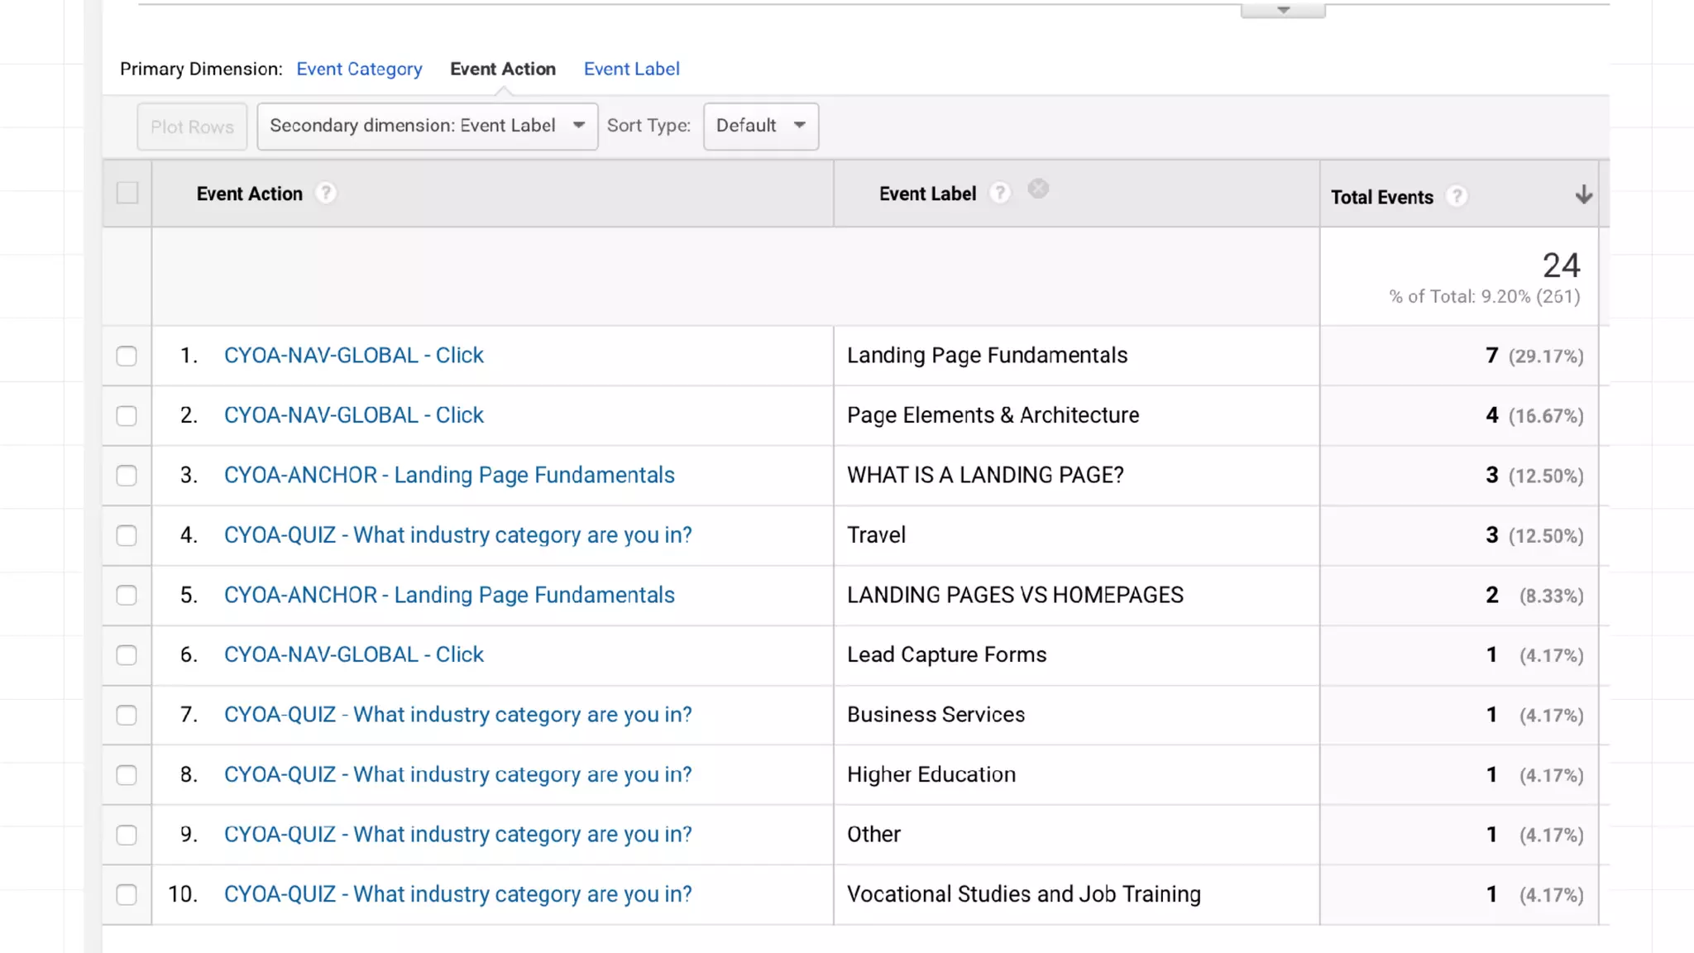Viewport: 1694px width, 953px height.
Task: Open the Sort Type Default dropdown
Action: click(x=760, y=126)
